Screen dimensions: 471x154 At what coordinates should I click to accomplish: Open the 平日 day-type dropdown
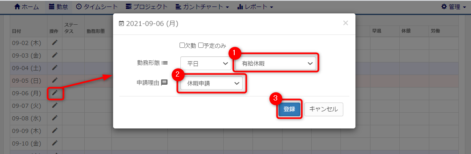coord(206,63)
